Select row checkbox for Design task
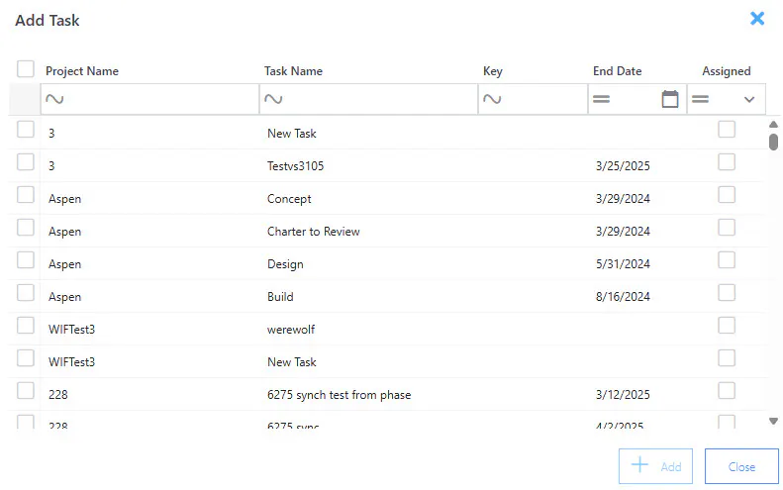This screenshot has height=490, width=783. [x=26, y=260]
